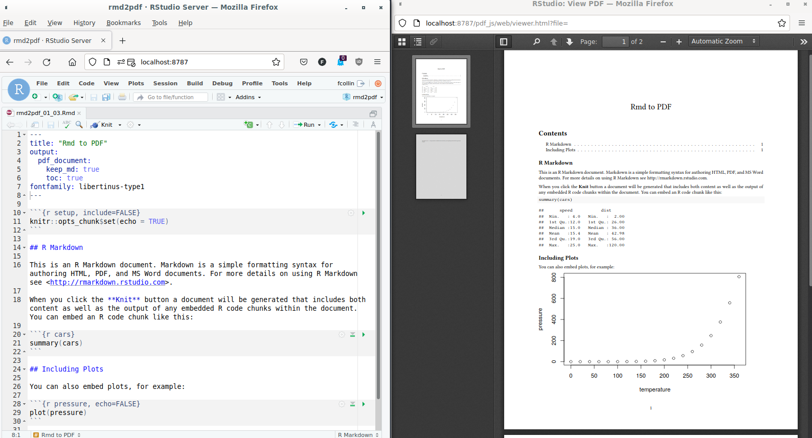Viewport: 812px width, 438px height.
Task: Open the Knit dropdown arrow
Action: (x=120, y=125)
